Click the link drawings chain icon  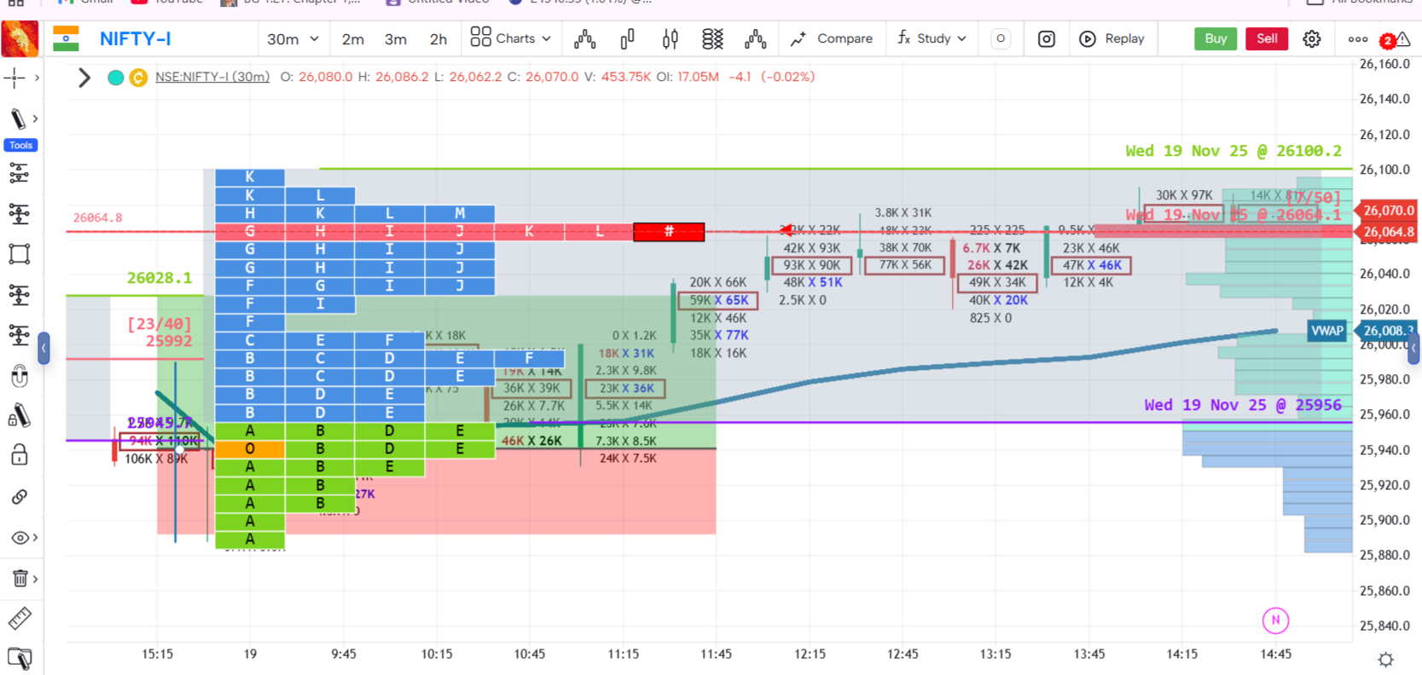[x=20, y=497]
